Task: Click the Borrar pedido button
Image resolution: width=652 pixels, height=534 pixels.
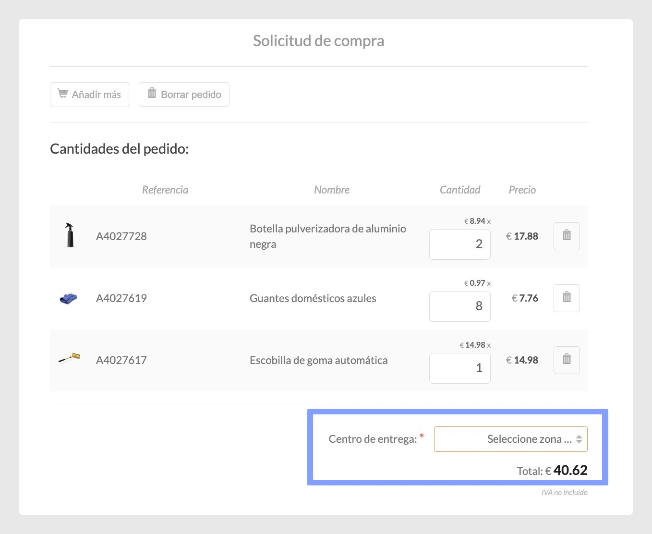Action: [184, 94]
